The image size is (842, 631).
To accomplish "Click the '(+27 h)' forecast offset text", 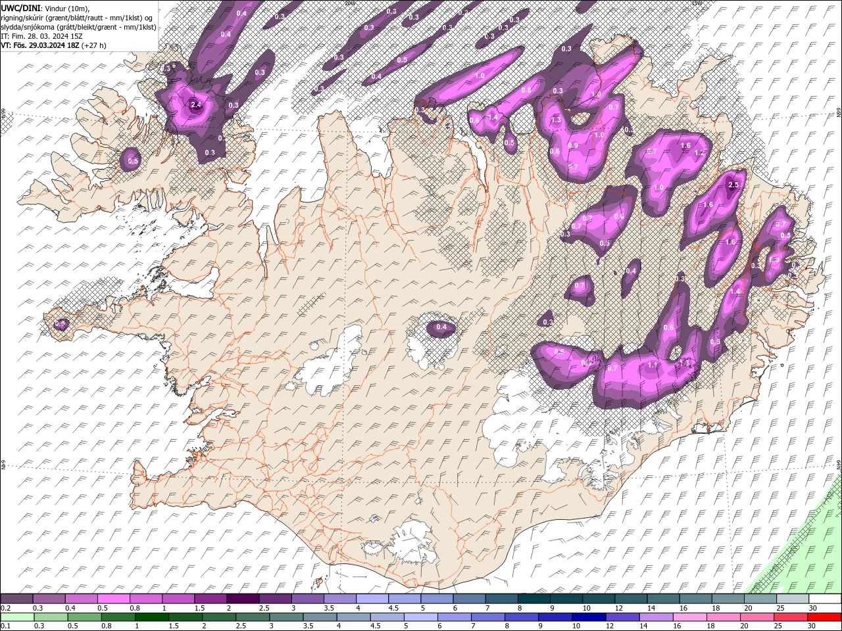I will click(94, 45).
